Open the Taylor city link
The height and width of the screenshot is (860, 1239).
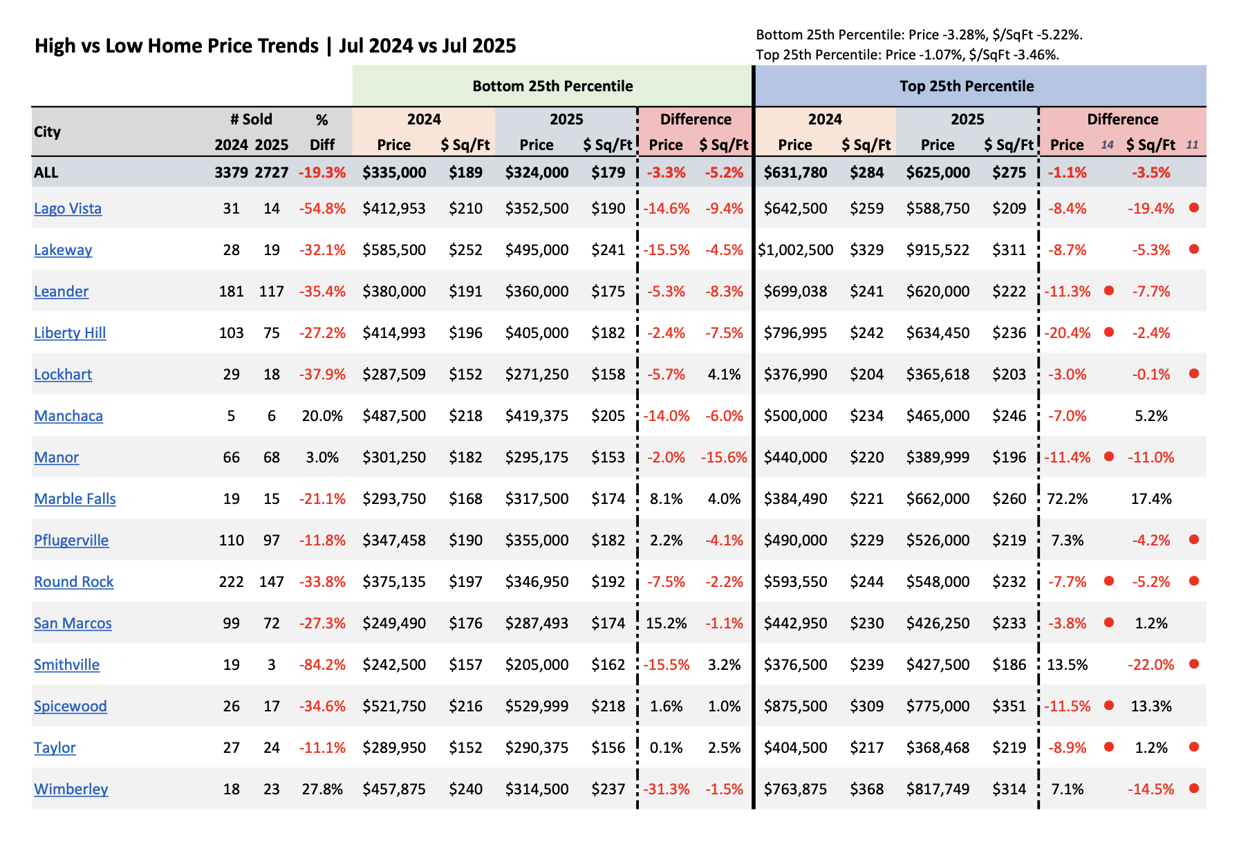55,747
